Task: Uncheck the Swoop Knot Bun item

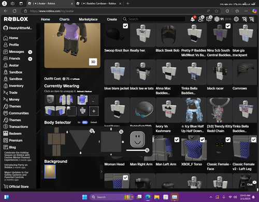Action: [125, 26]
